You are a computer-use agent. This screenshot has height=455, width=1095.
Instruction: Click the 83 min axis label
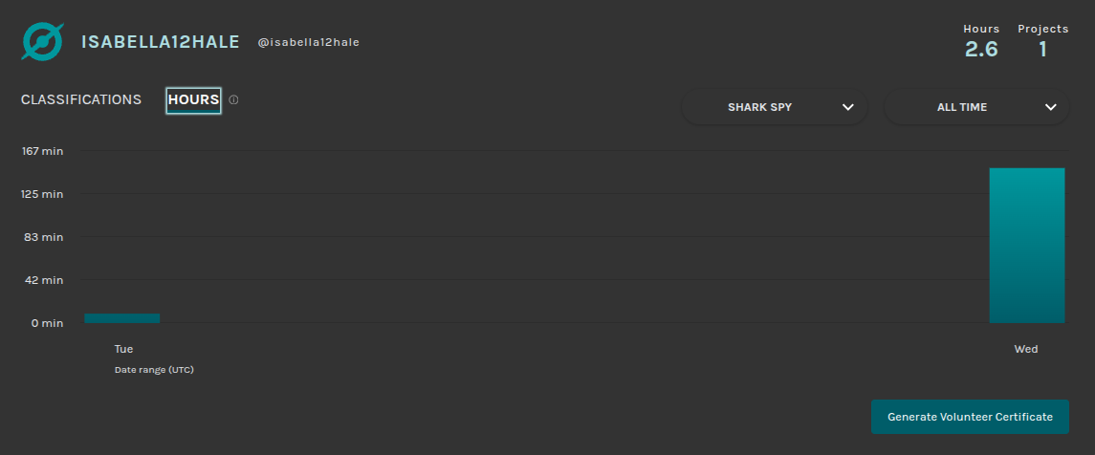[x=44, y=237]
